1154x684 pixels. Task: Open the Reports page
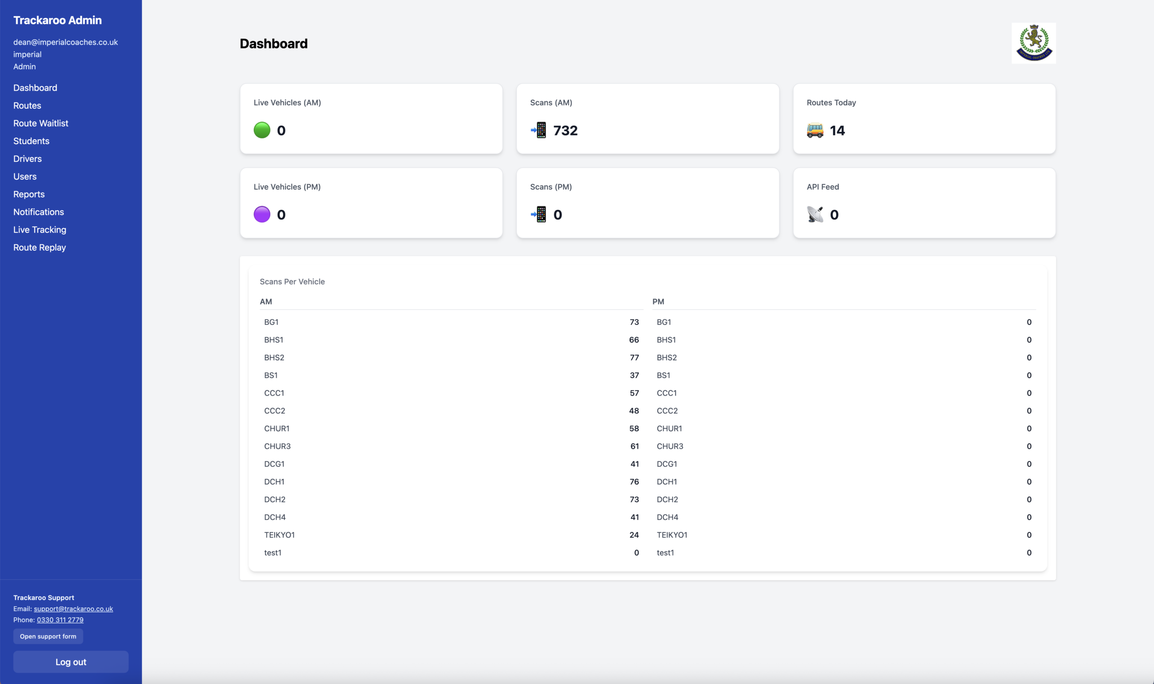pyautogui.click(x=29, y=194)
